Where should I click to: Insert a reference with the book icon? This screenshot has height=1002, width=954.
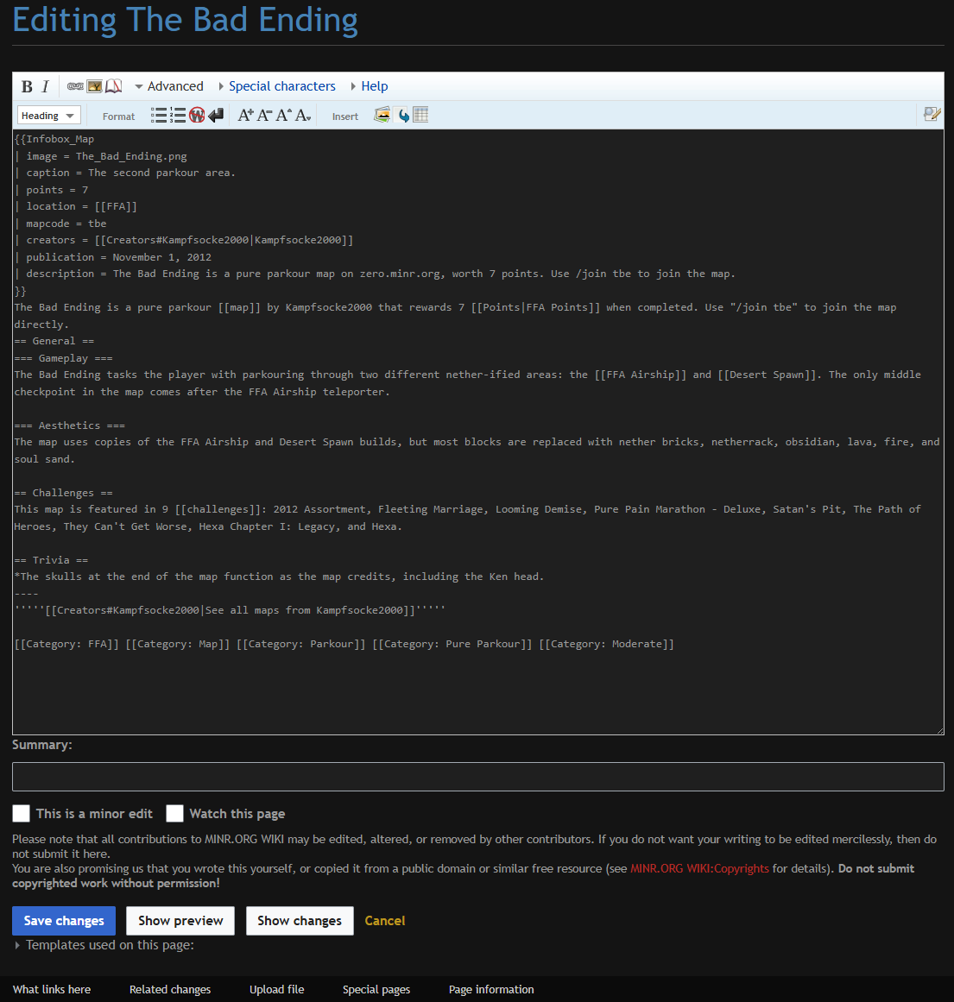pos(114,86)
